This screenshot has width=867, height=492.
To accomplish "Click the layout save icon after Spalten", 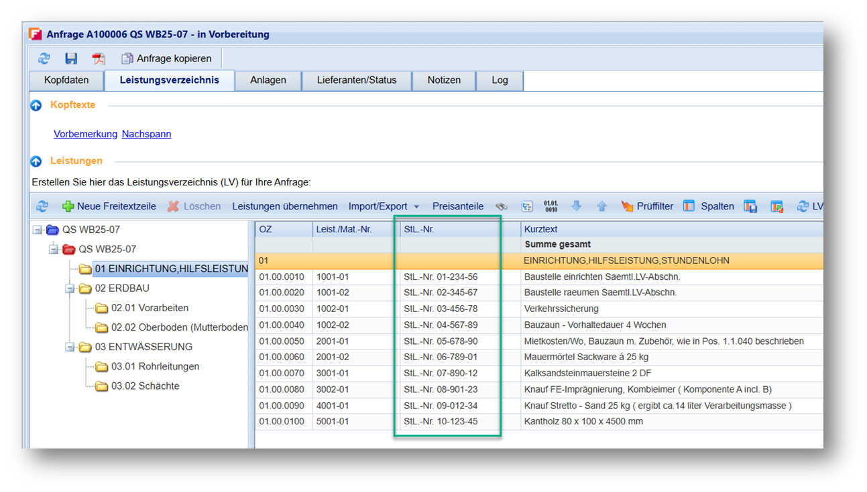I will [750, 206].
